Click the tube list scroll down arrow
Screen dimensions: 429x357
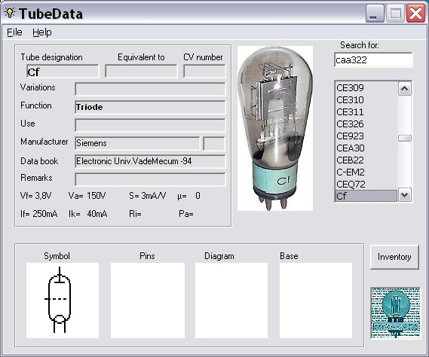(x=405, y=195)
